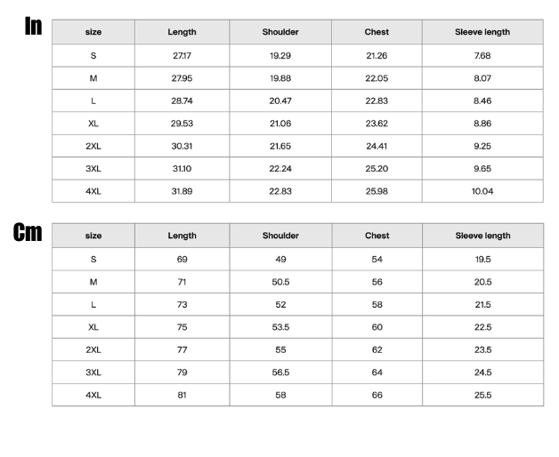The height and width of the screenshot is (457, 559).
Task: Select the 20.47 shoulder cell
Action: (x=280, y=100)
